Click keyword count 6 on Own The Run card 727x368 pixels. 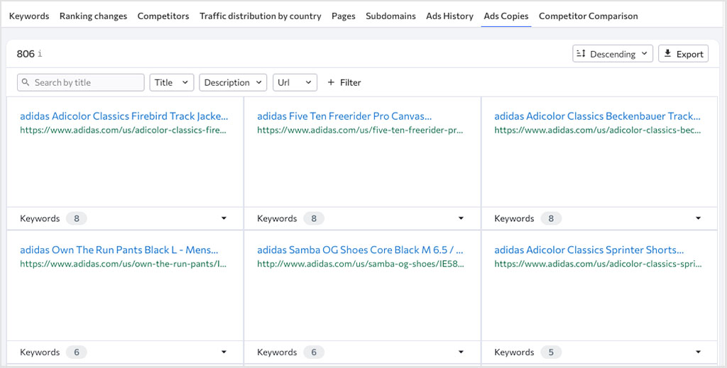coord(77,352)
